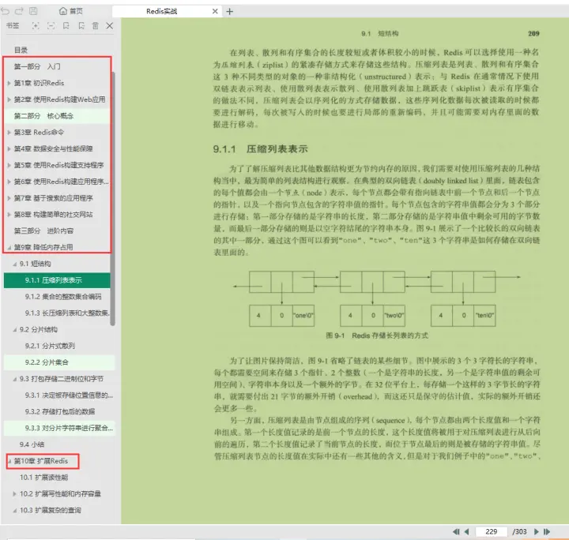Delete bookmark trash icon
Image resolution: width=569 pixels, height=540 pixels.
point(95,25)
